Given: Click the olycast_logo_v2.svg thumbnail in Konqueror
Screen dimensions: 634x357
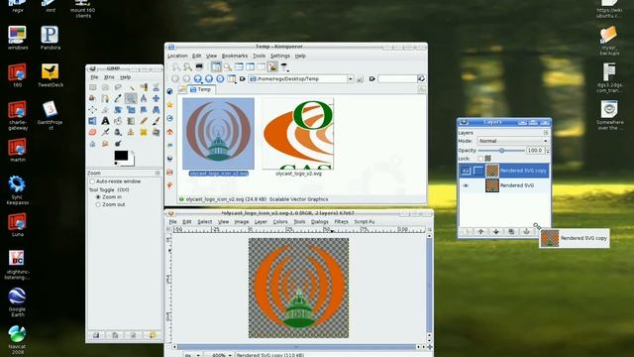Looking at the screenshot, I should tap(298, 134).
